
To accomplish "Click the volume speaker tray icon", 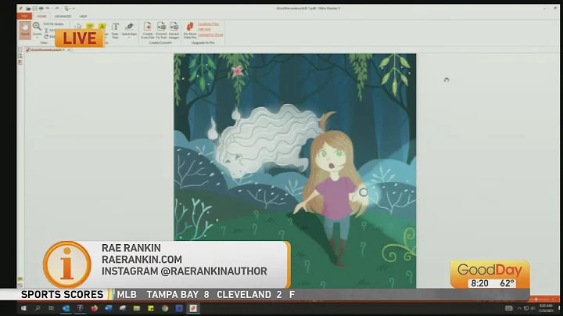I will (533, 308).
